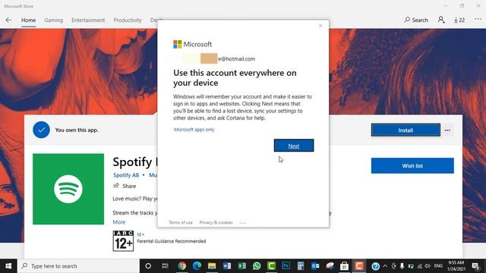Open Calculator from taskbar
The image size is (486, 273).
coord(301,266)
